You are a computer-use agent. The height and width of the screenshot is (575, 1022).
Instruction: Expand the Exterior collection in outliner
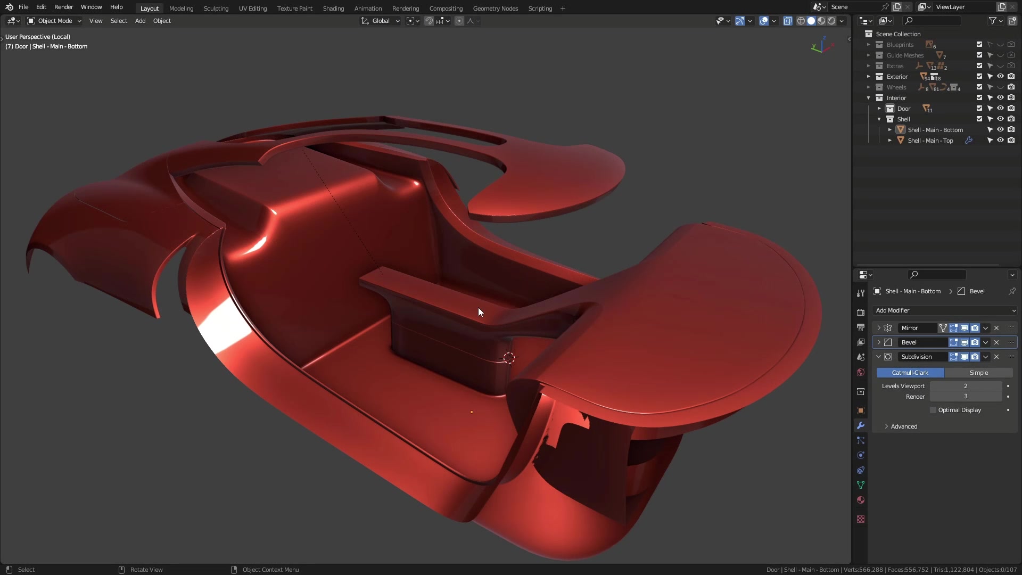pyautogui.click(x=869, y=77)
